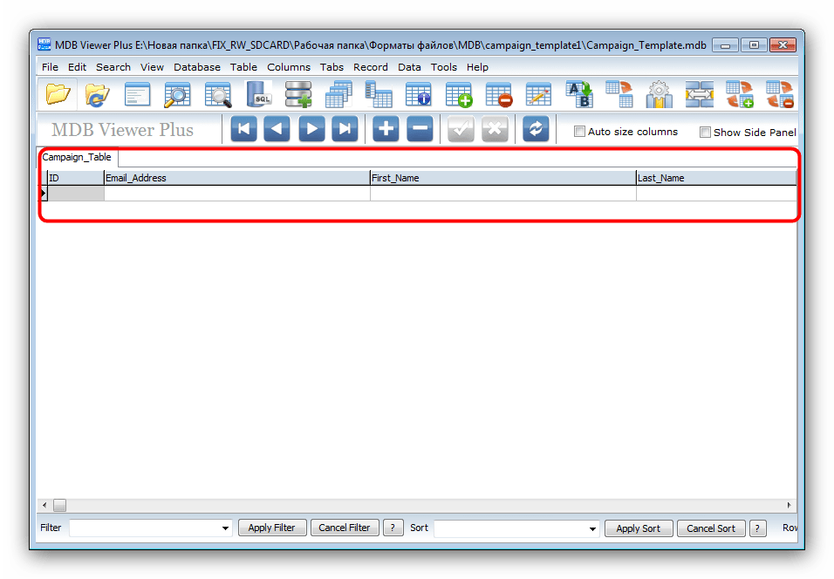Click the add table icon with green plus
This screenshot has height=579, width=834.
pyautogui.click(x=458, y=94)
